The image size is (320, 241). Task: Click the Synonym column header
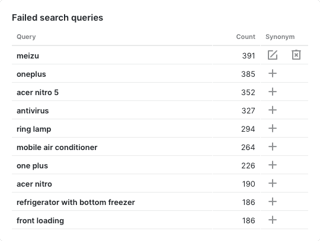pyautogui.click(x=280, y=37)
